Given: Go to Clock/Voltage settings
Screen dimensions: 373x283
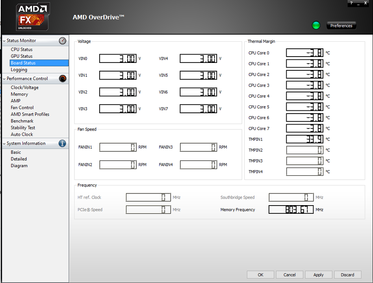Looking at the screenshot, I should pos(24,87).
